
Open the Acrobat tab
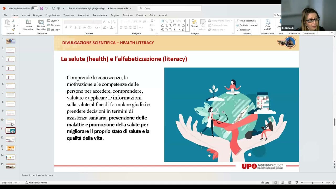[163, 15]
